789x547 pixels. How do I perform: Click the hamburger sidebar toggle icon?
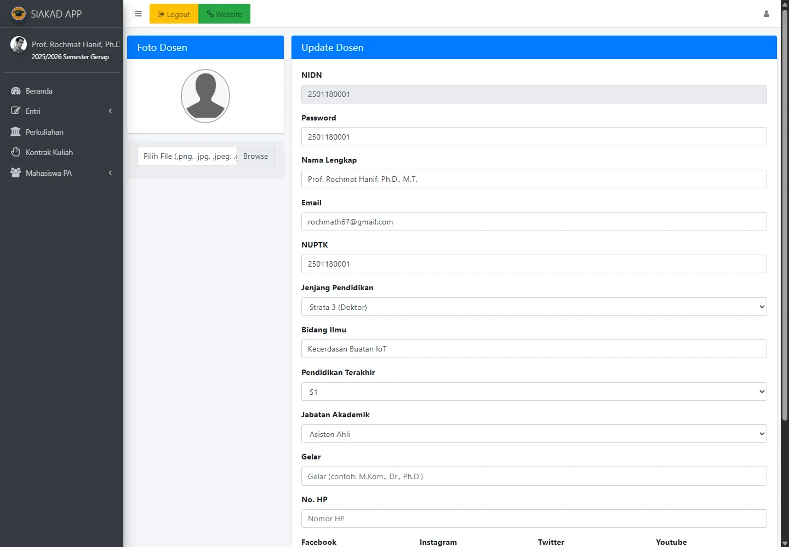[138, 14]
